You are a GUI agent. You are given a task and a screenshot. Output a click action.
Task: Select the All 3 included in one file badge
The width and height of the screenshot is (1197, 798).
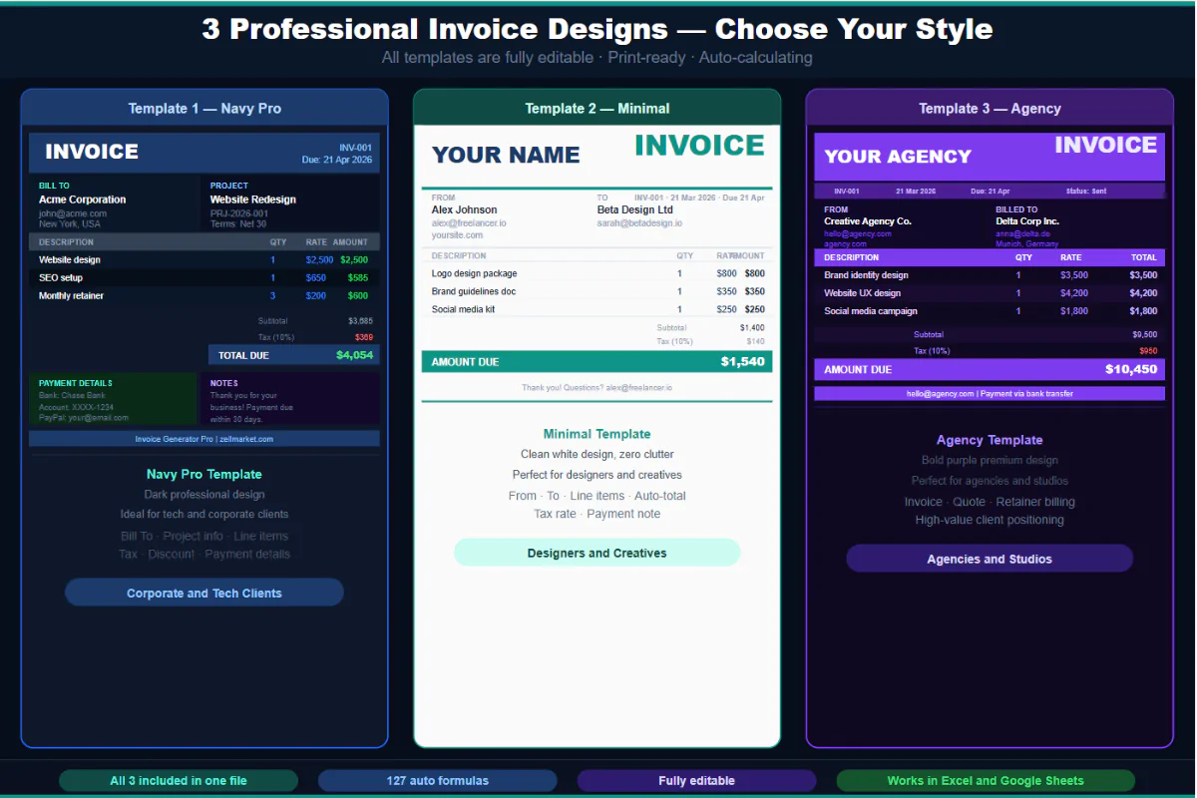click(x=178, y=780)
